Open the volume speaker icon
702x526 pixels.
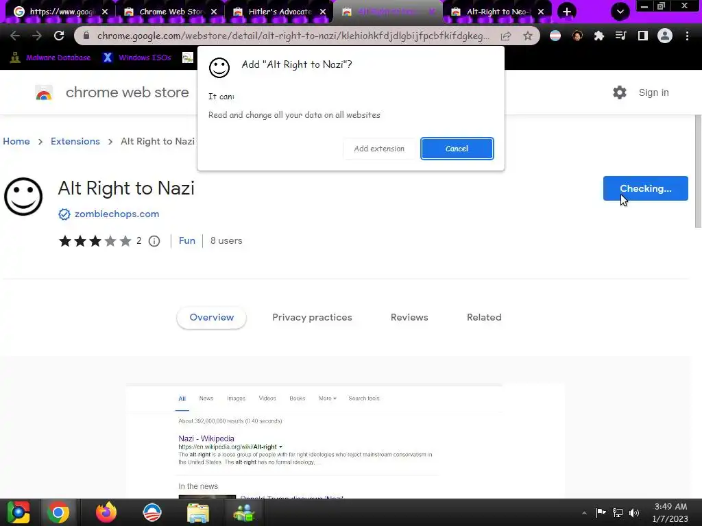pyautogui.click(x=634, y=512)
